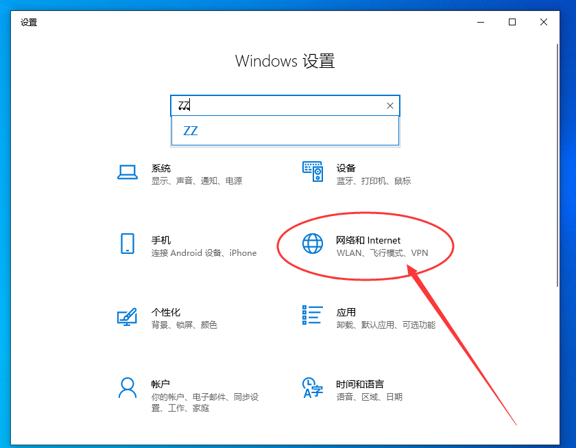Close the 设置 window
576x448 pixels.
544,23
